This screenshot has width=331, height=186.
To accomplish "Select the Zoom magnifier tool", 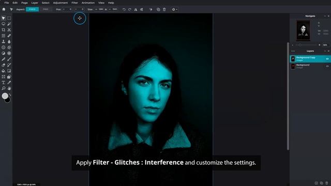I will pyautogui.click(x=4, y=88).
